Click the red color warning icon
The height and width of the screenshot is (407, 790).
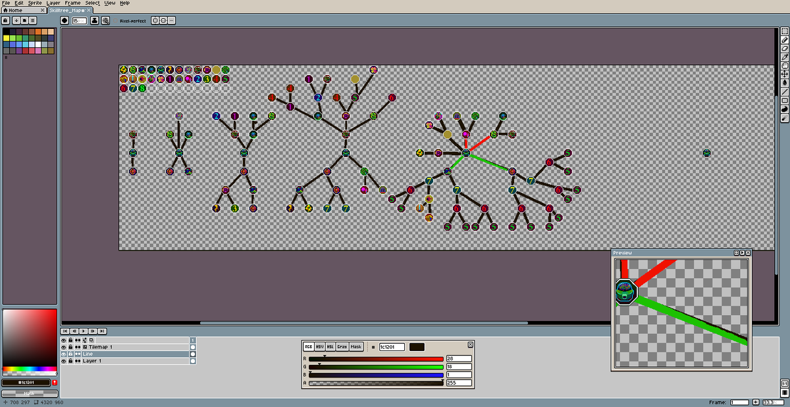(55, 382)
